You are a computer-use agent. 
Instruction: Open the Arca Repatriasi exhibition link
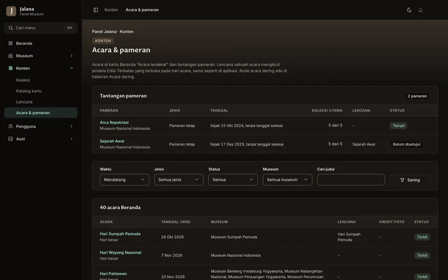[x=114, y=123]
